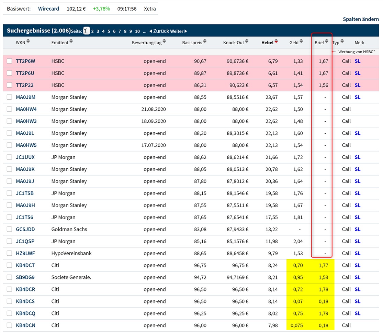
Task: Open the SL link for MA0J9M
Action: click(357, 97)
